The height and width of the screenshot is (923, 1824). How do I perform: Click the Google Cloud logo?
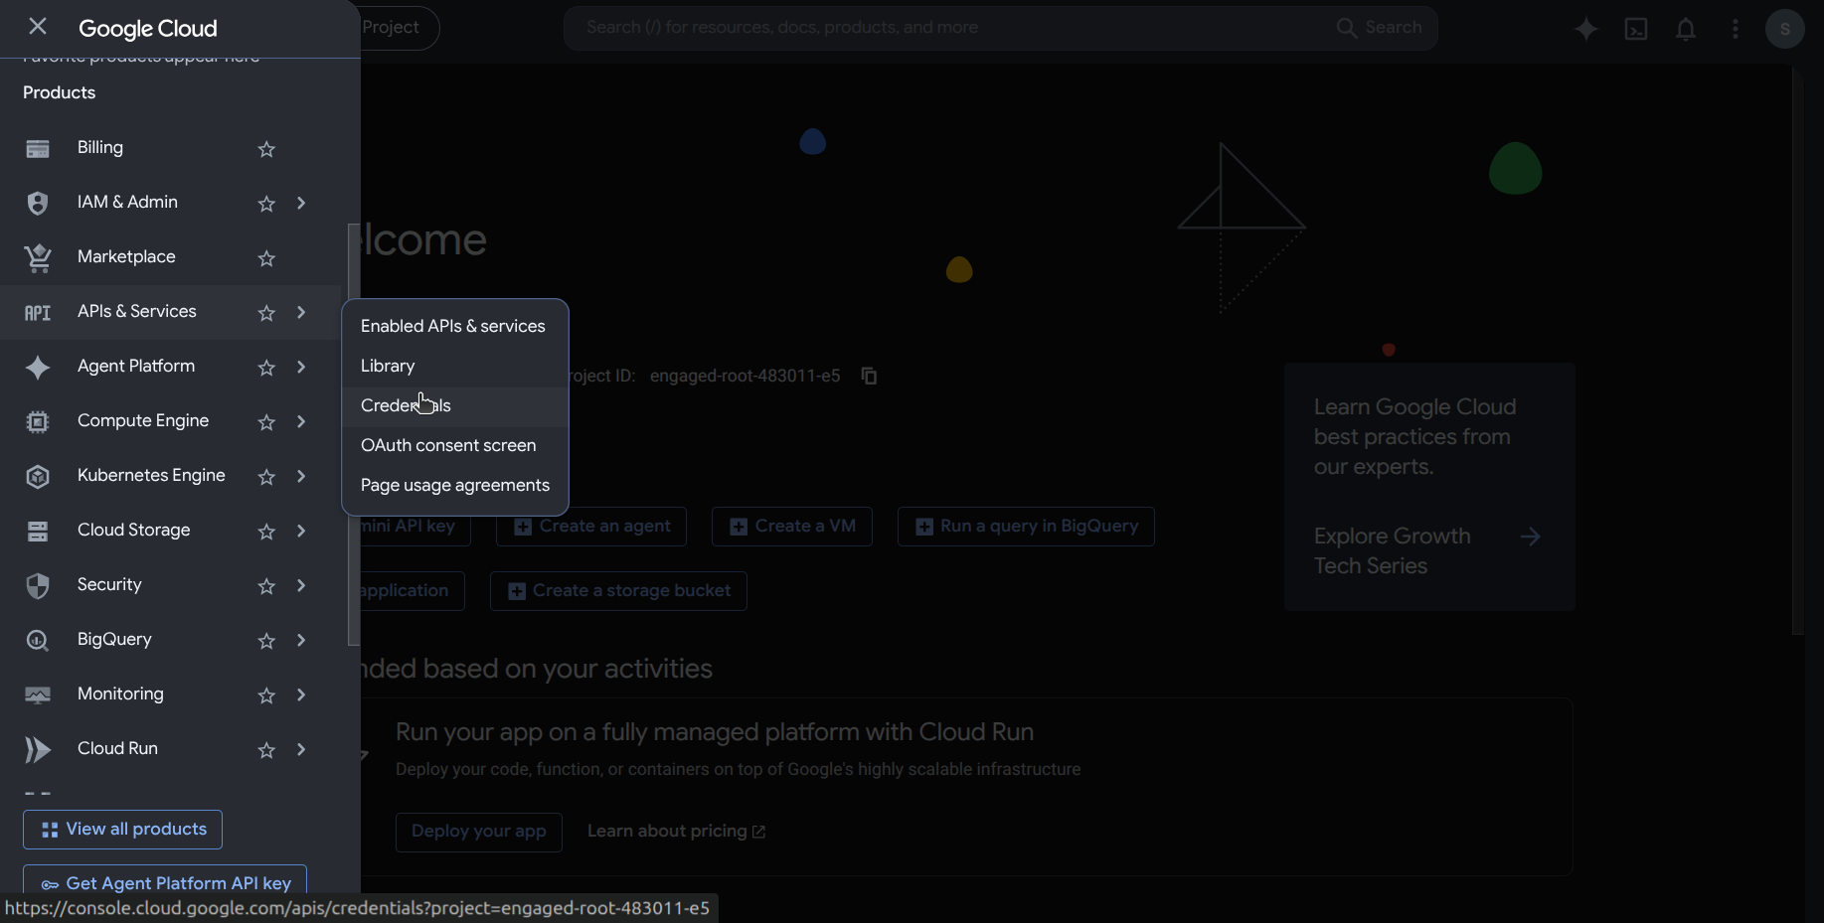pos(148,29)
